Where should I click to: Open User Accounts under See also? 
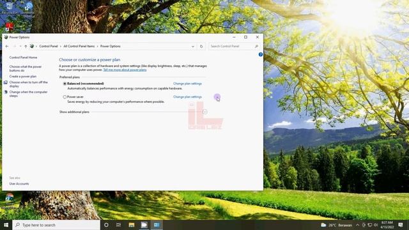tap(19, 184)
